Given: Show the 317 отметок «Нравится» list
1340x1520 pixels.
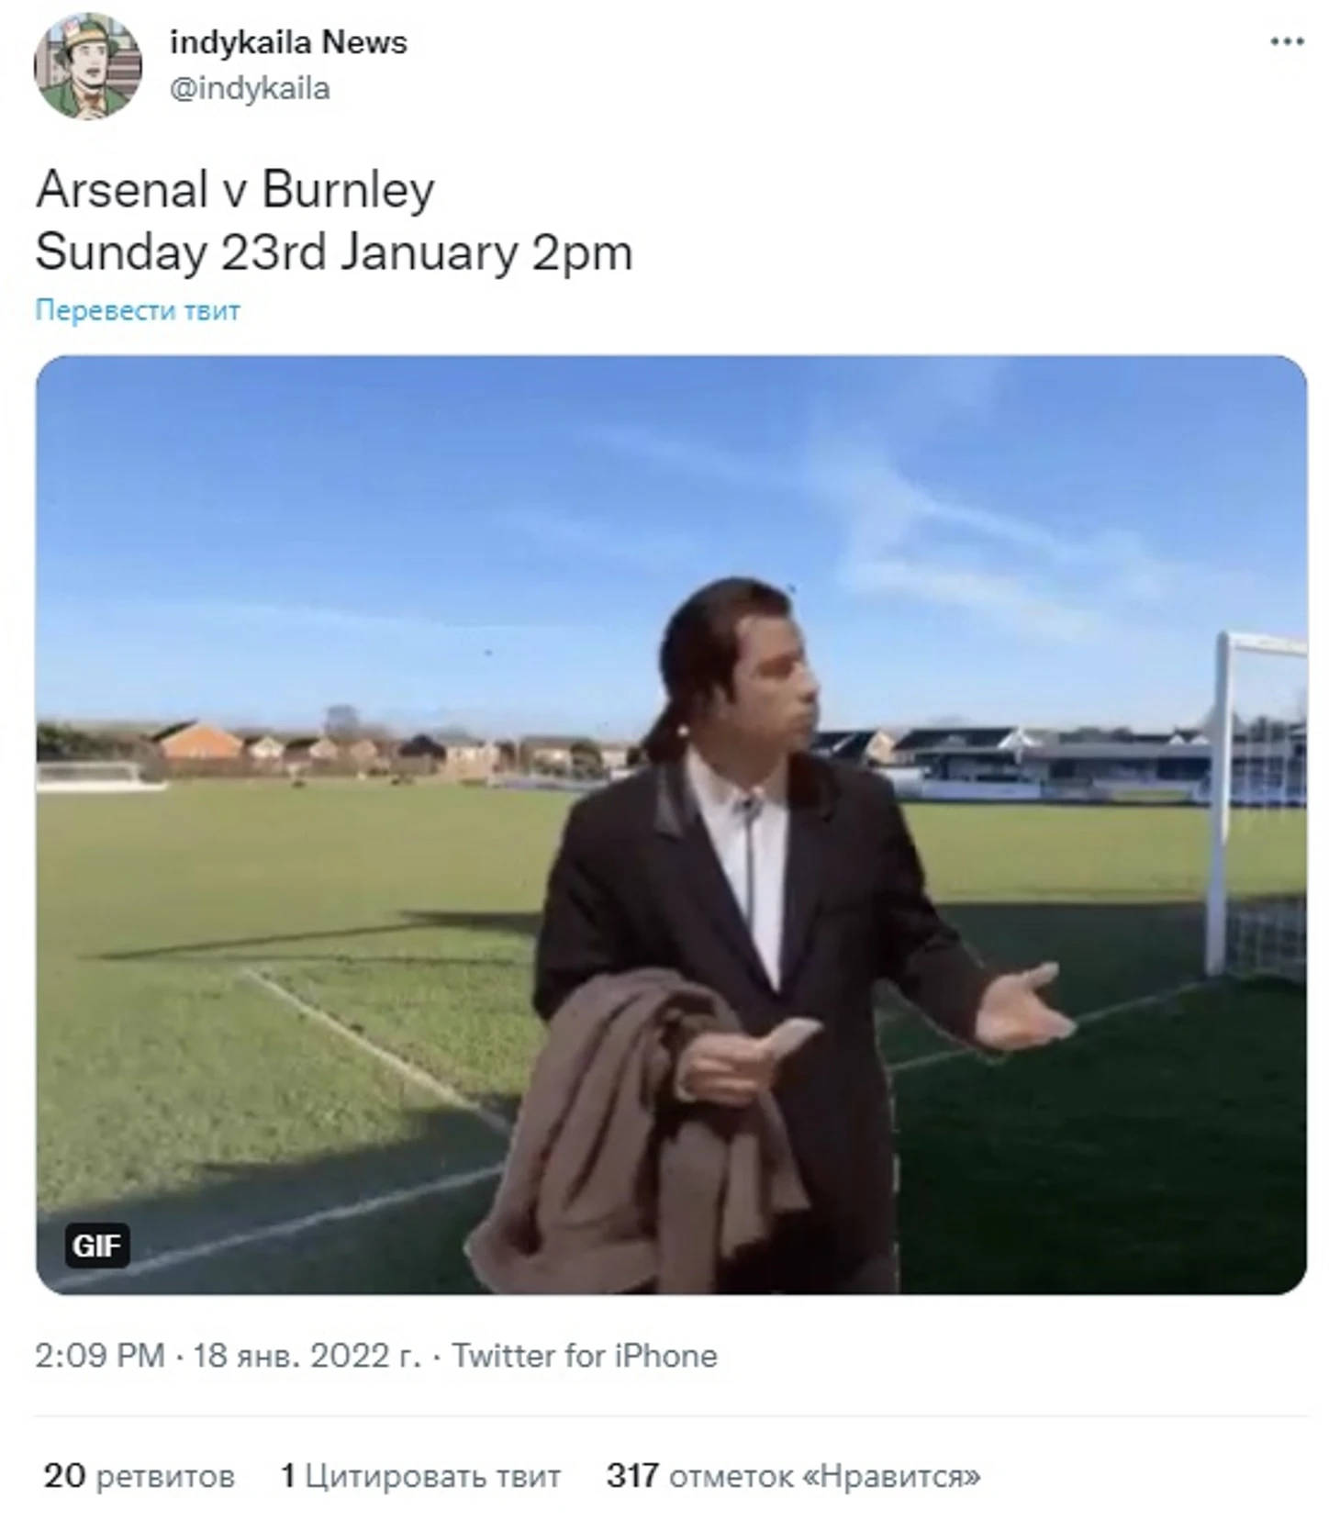Looking at the screenshot, I should coord(793,1476).
